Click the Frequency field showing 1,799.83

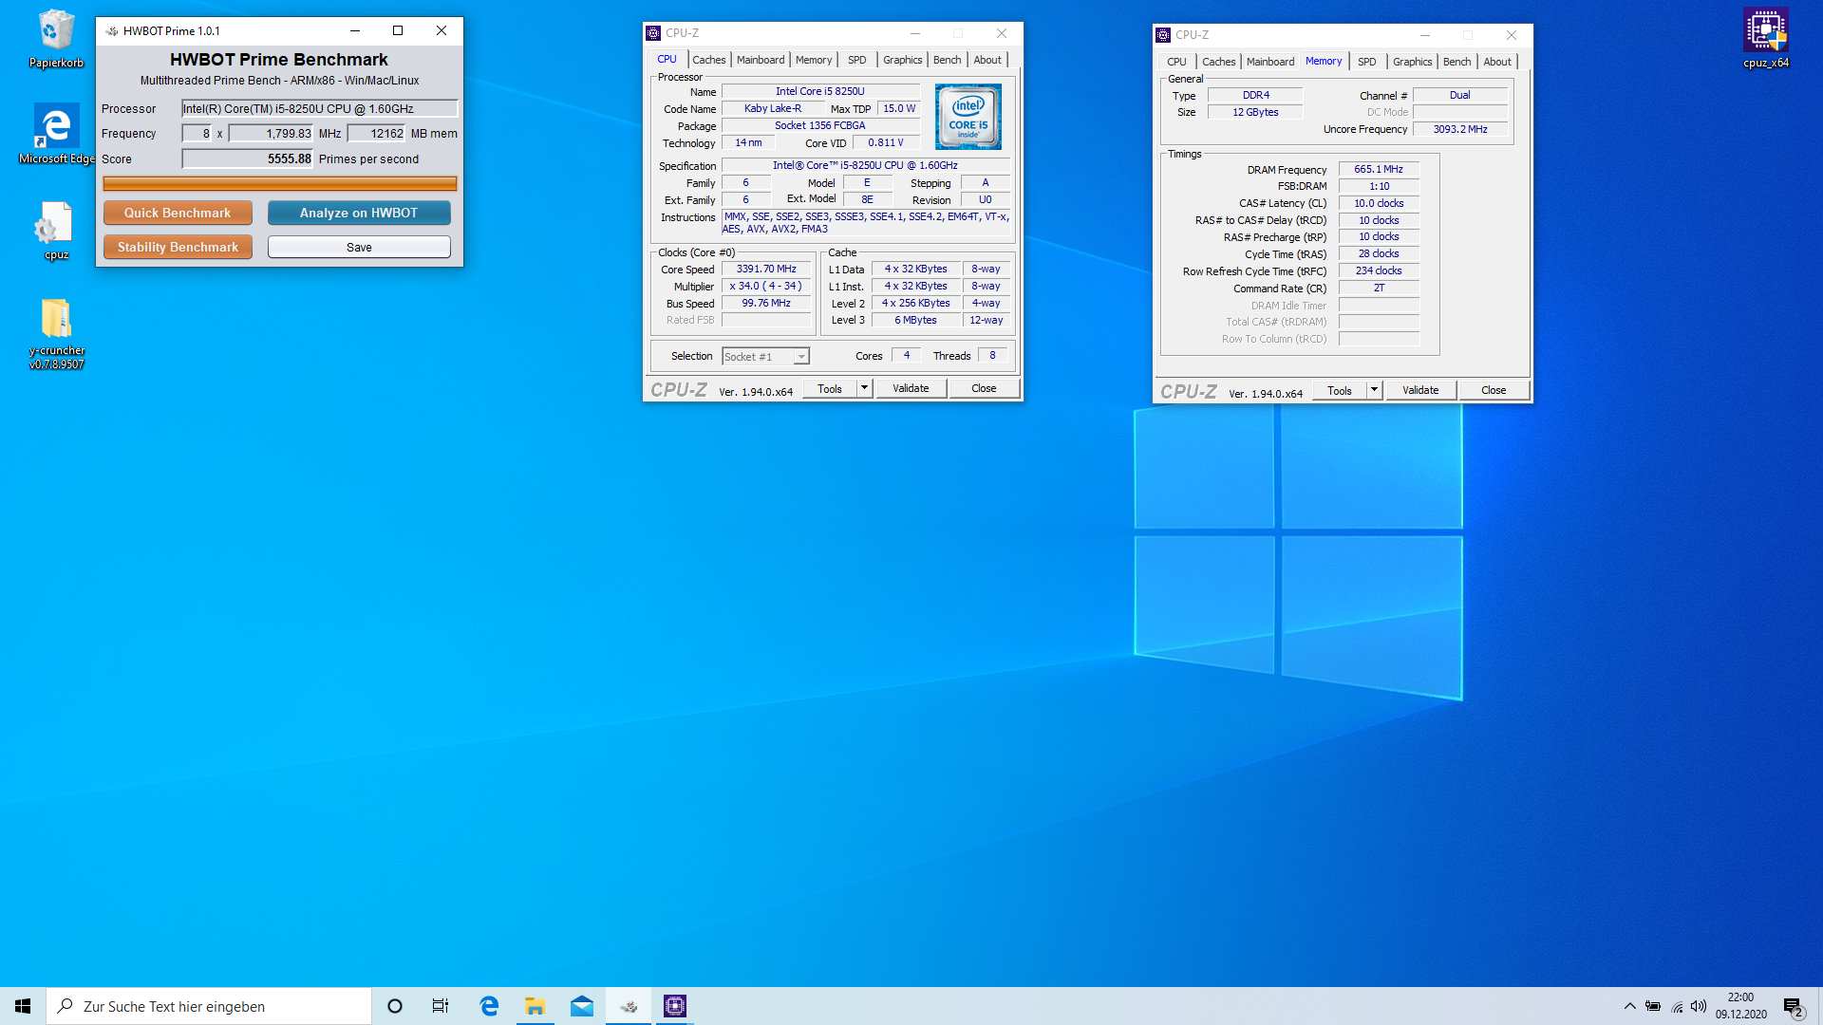[x=271, y=134]
